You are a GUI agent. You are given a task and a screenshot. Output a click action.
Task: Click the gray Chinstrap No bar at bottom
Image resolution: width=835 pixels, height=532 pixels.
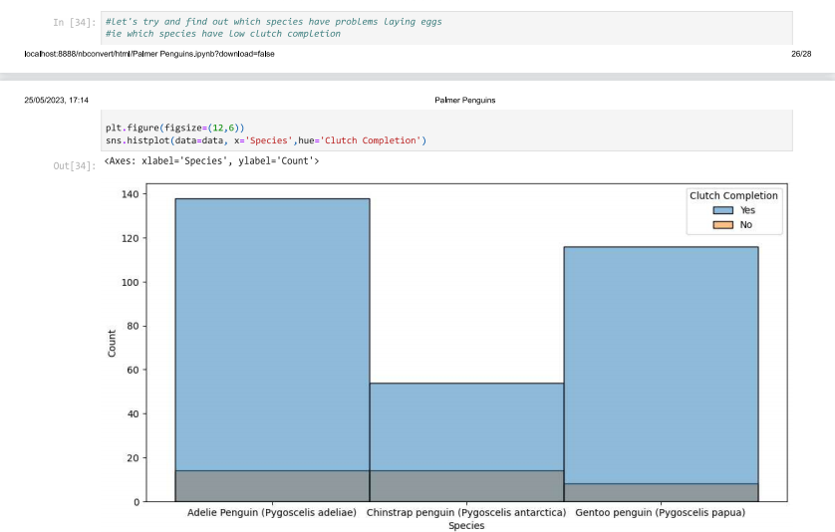[x=466, y=486]
